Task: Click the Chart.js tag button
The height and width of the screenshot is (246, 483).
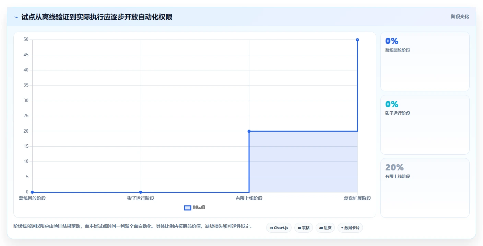Action: (x=279, y=228)
